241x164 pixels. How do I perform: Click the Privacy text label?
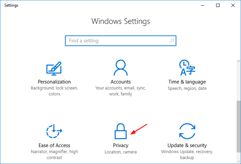pyautogui.click(x=121, y=146)
